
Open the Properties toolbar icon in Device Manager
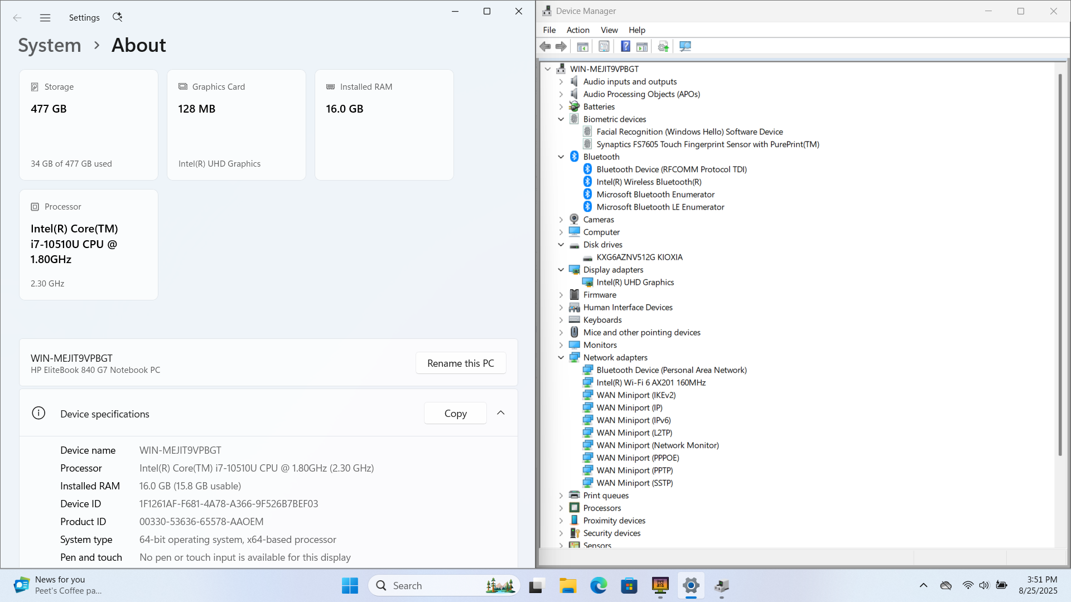coord(604,47)
